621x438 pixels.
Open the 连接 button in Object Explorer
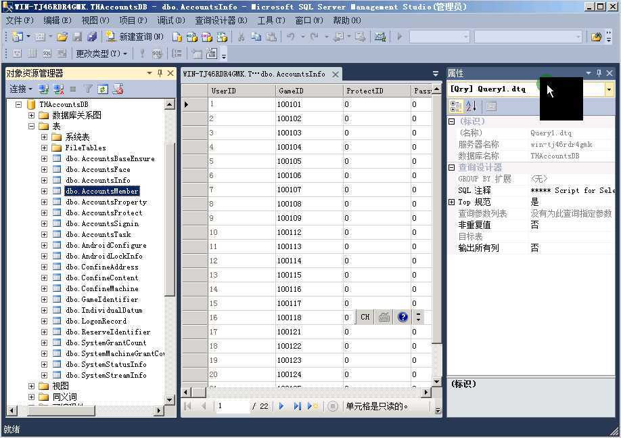click(20, 89)
